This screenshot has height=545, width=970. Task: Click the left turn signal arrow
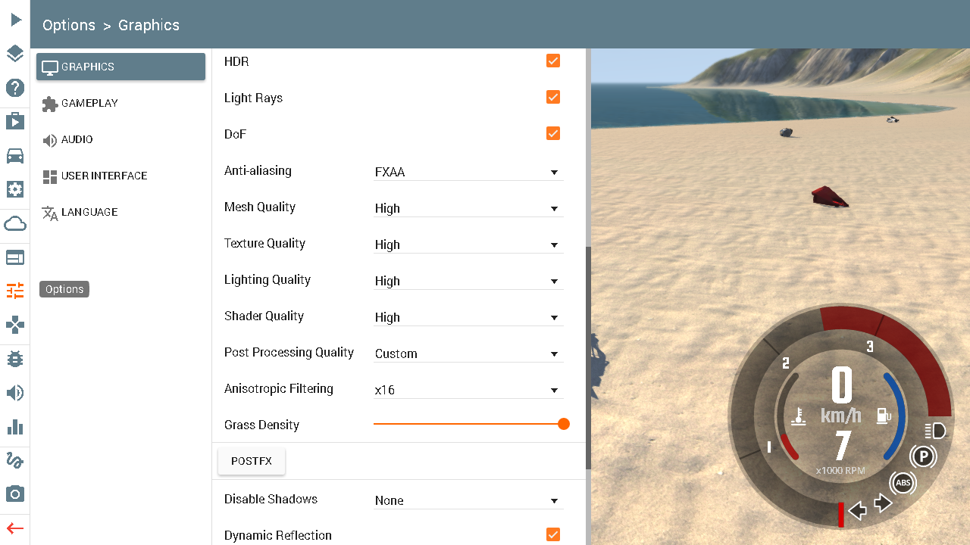(858, 510)
